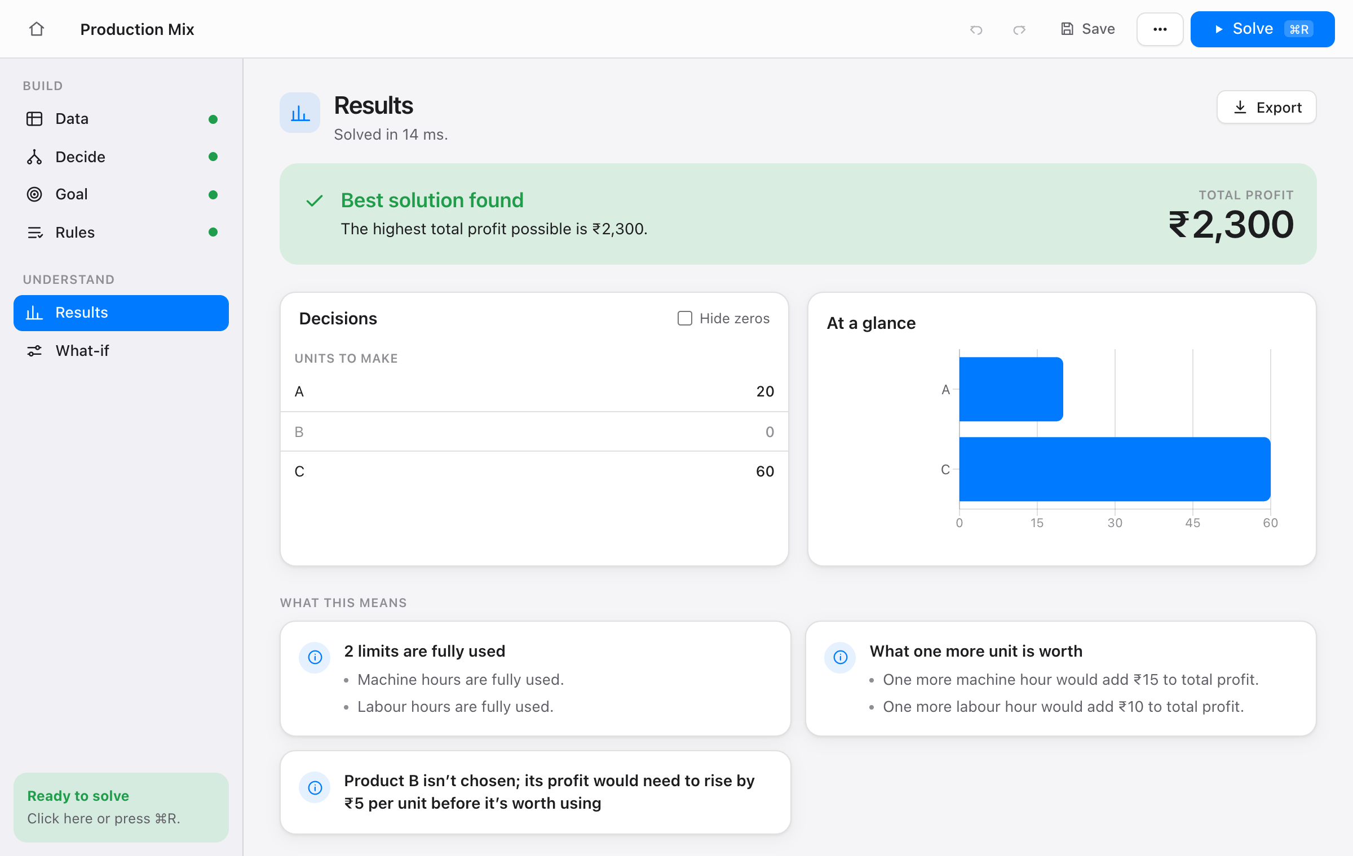Image resolution: width=1353 pixels, height=856 pixels.
Task: Click the Rules list icon
Action: pos(34,232)
